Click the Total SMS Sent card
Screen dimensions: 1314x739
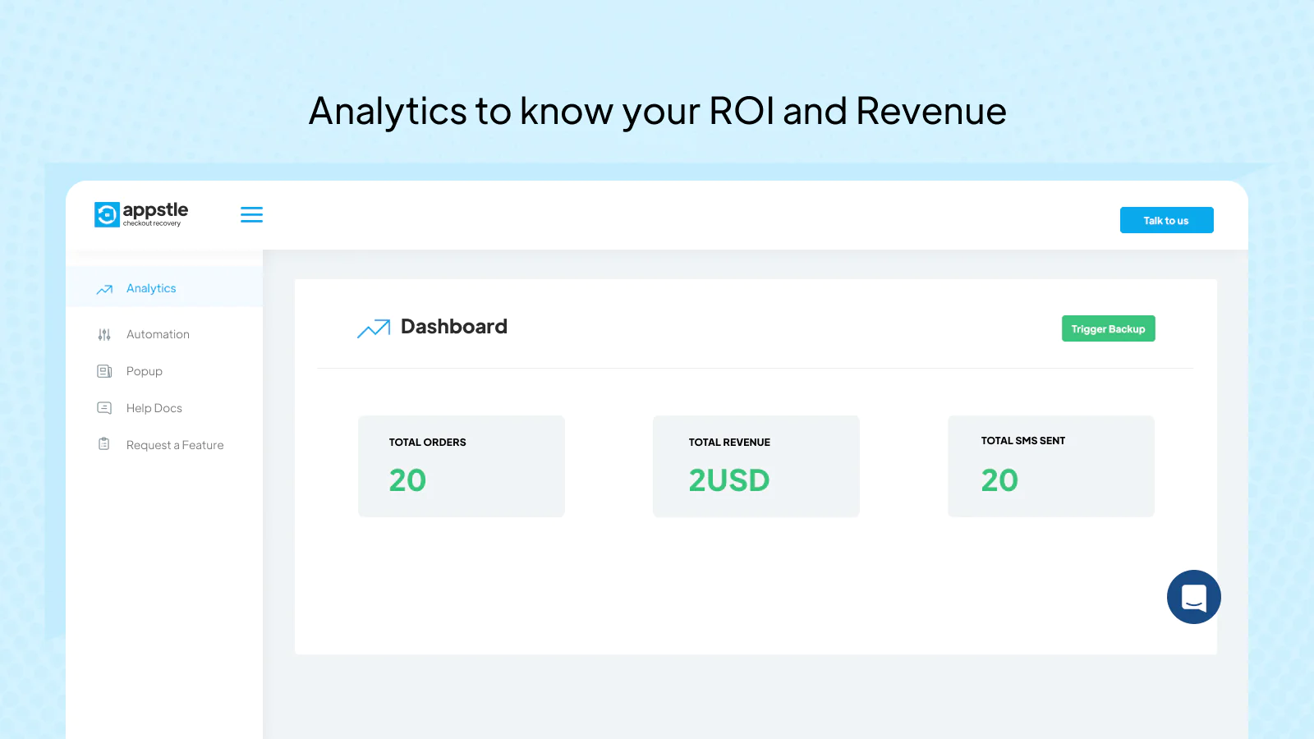(x=1050, y=466)
